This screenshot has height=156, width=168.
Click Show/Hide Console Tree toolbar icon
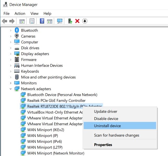pos(22,21)
